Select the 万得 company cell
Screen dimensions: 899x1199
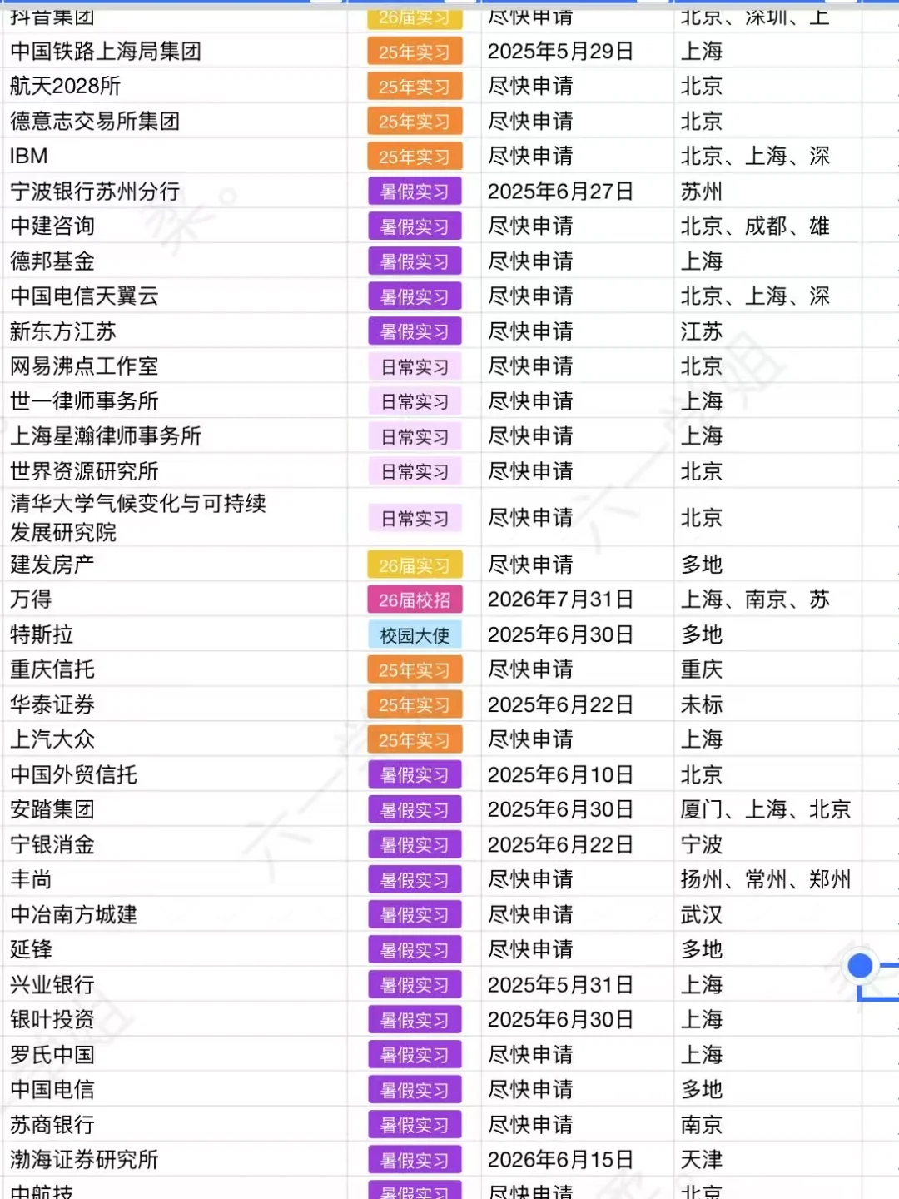tap(175, 599)
